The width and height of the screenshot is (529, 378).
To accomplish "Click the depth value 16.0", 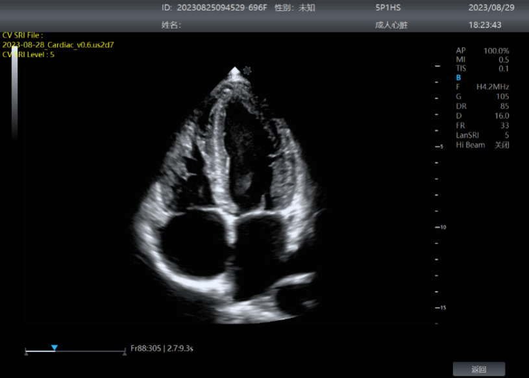I will pyautogui.click(x=502, y=116).
